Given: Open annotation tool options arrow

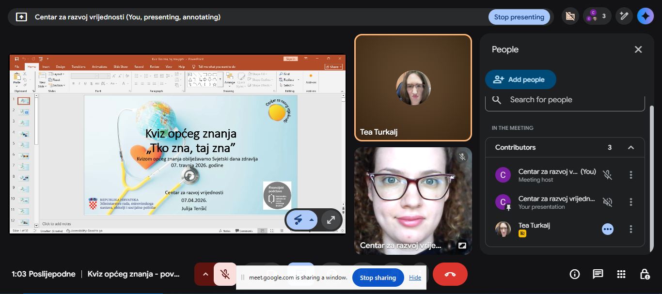Looking at the screenshot, I should click(312, 220).
